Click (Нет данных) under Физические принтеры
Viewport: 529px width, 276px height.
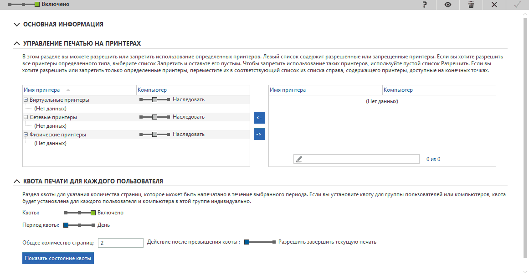(x=50, y=143)
